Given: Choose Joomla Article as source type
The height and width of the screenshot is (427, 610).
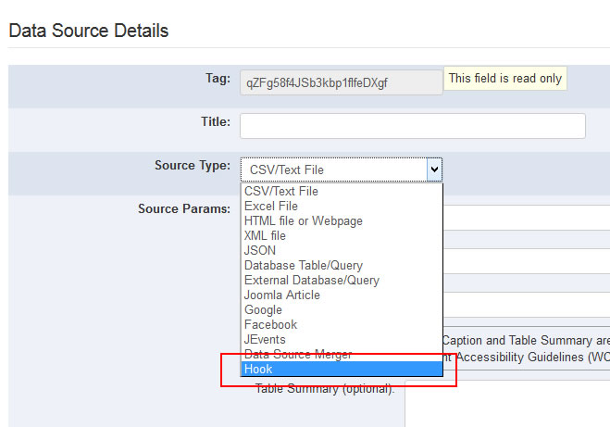Looking at the screenshot, I should (282, 295).
